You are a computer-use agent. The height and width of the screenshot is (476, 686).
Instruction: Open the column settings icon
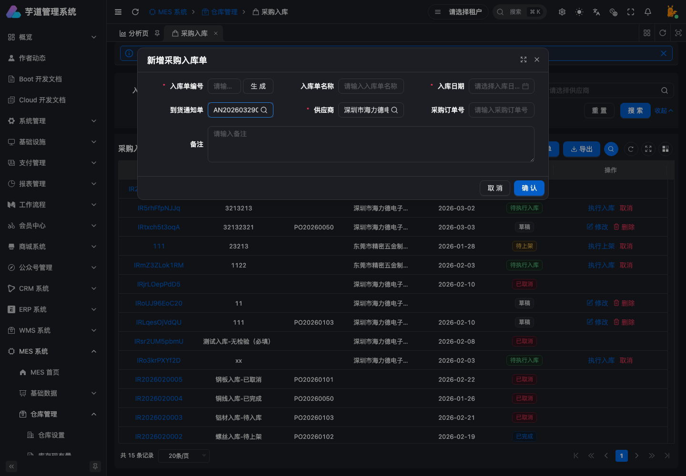click(x=666, y=149)
